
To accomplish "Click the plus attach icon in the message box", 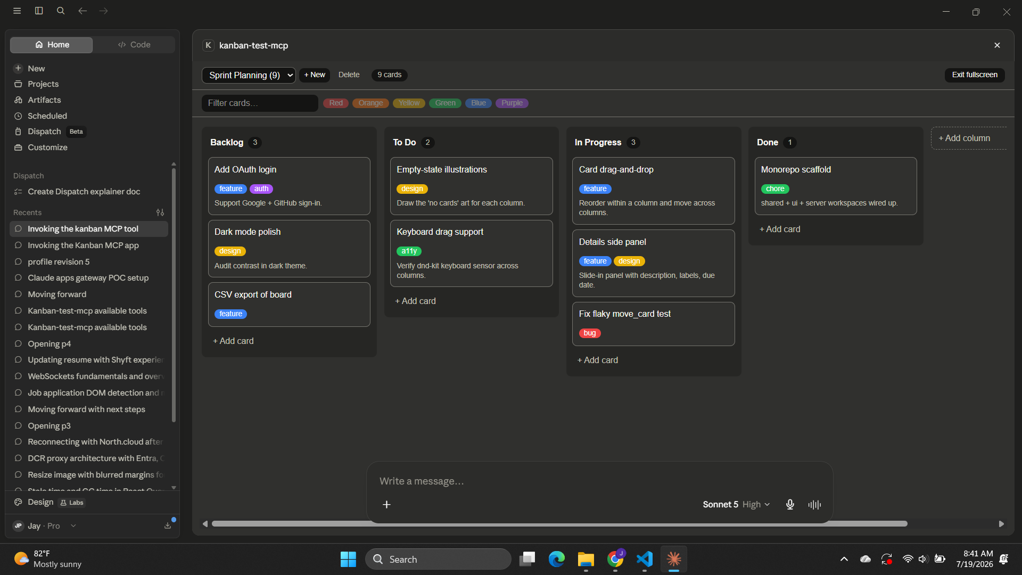I will 386,504.
